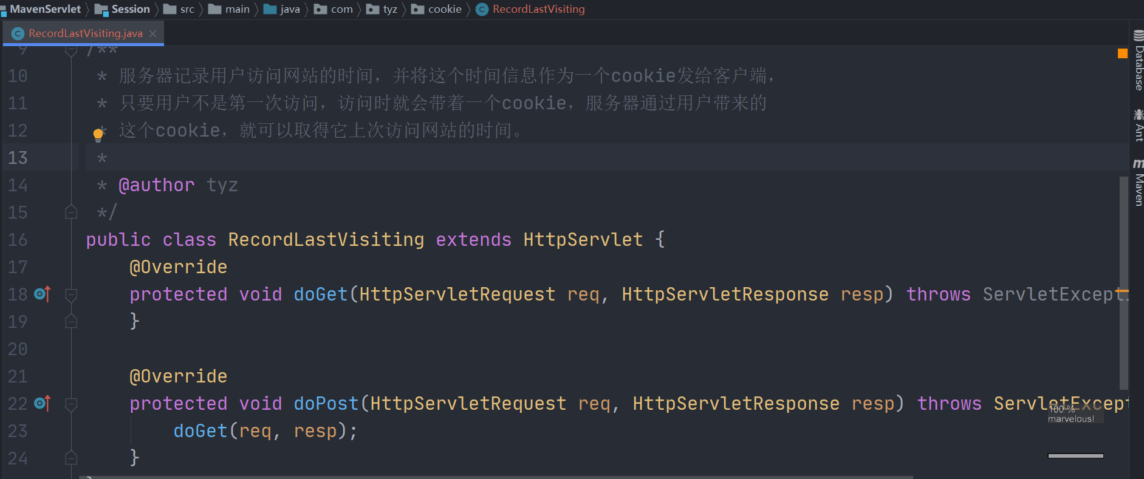Viewport: 1144px width, 479px height.
Task: Click the horizontal editor scrollbar
Action: click(x=496, y=477)
